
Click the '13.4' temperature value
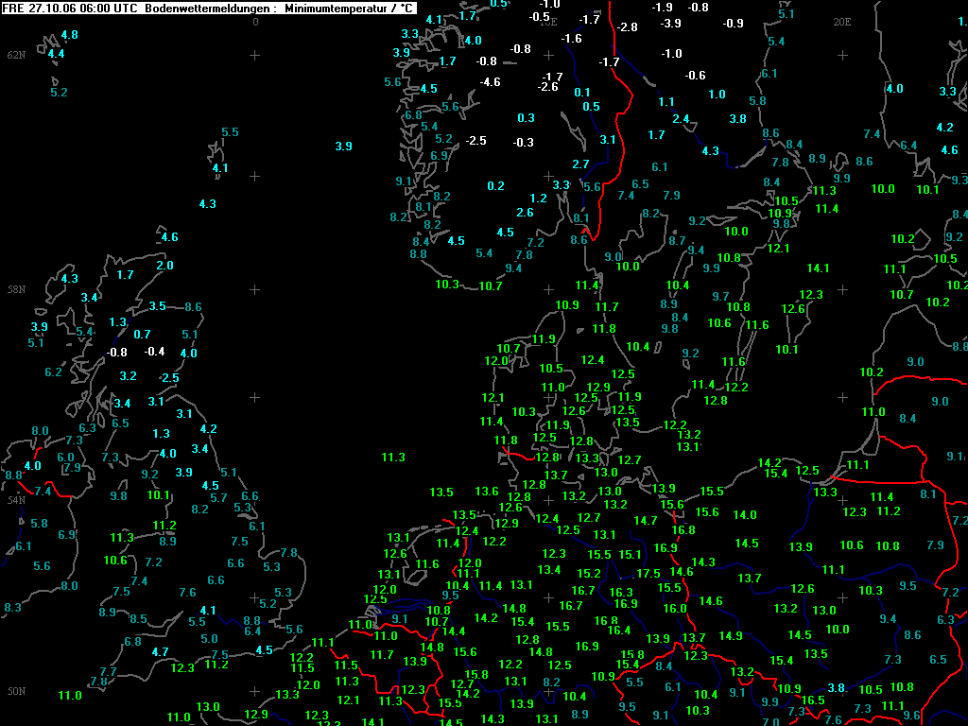point(549,569)
